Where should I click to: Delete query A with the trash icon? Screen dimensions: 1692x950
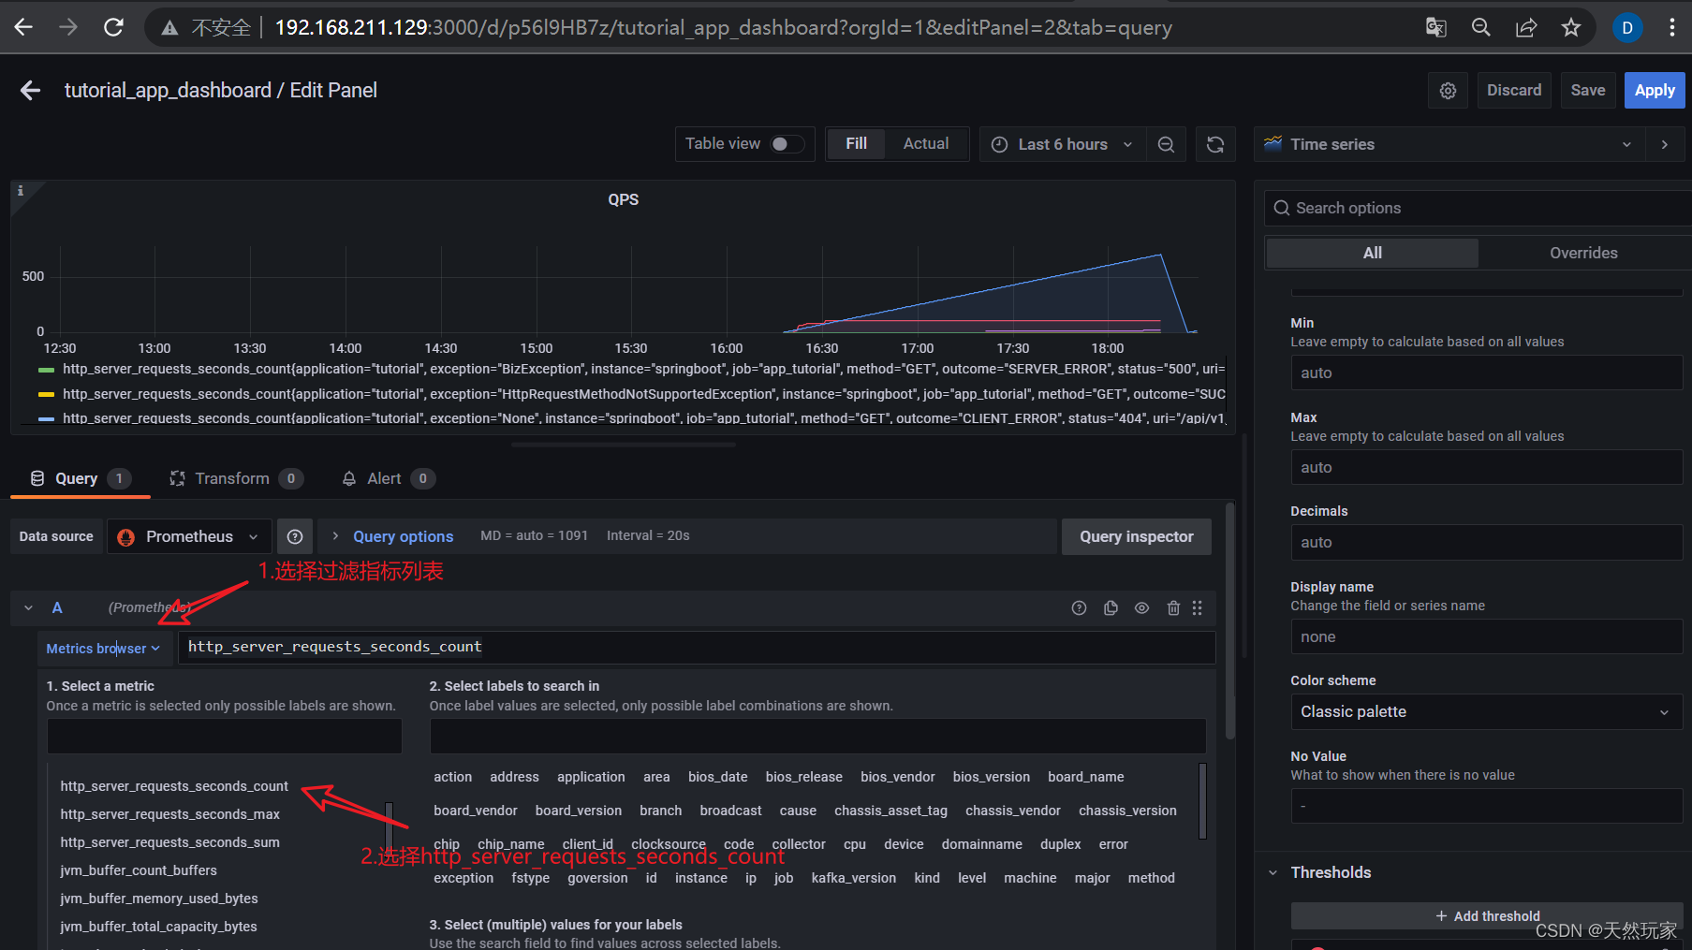(x=1173, y=608)
